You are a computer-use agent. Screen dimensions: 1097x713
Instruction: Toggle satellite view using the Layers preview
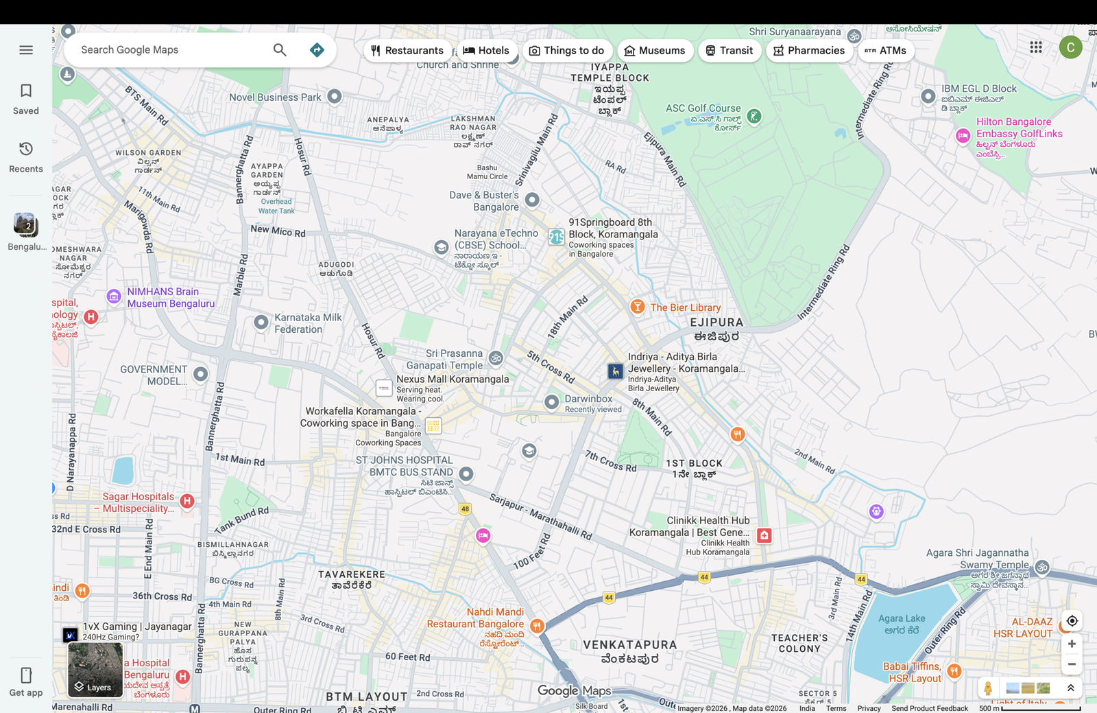[x=95, y=668]
